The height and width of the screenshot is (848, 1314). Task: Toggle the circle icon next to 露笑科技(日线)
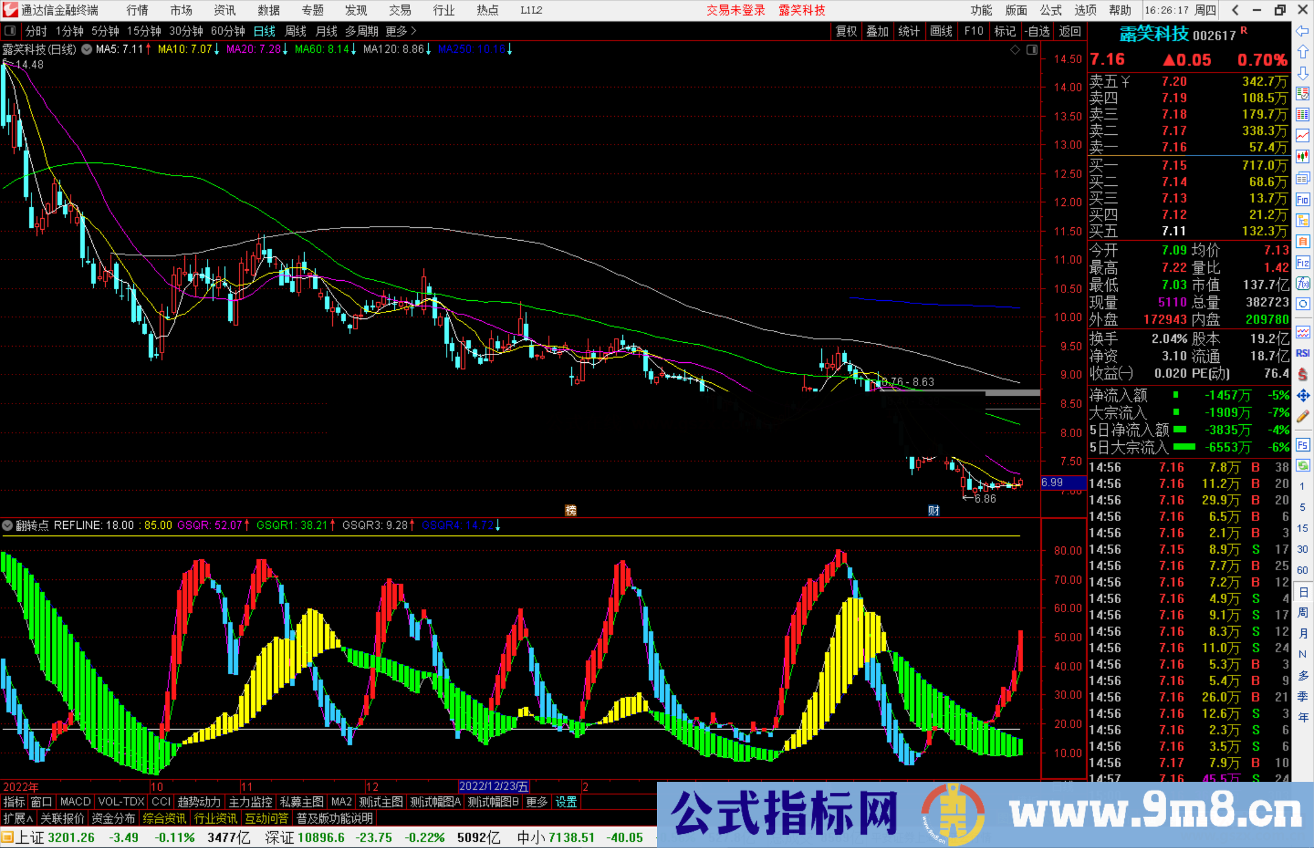point(86,50)
